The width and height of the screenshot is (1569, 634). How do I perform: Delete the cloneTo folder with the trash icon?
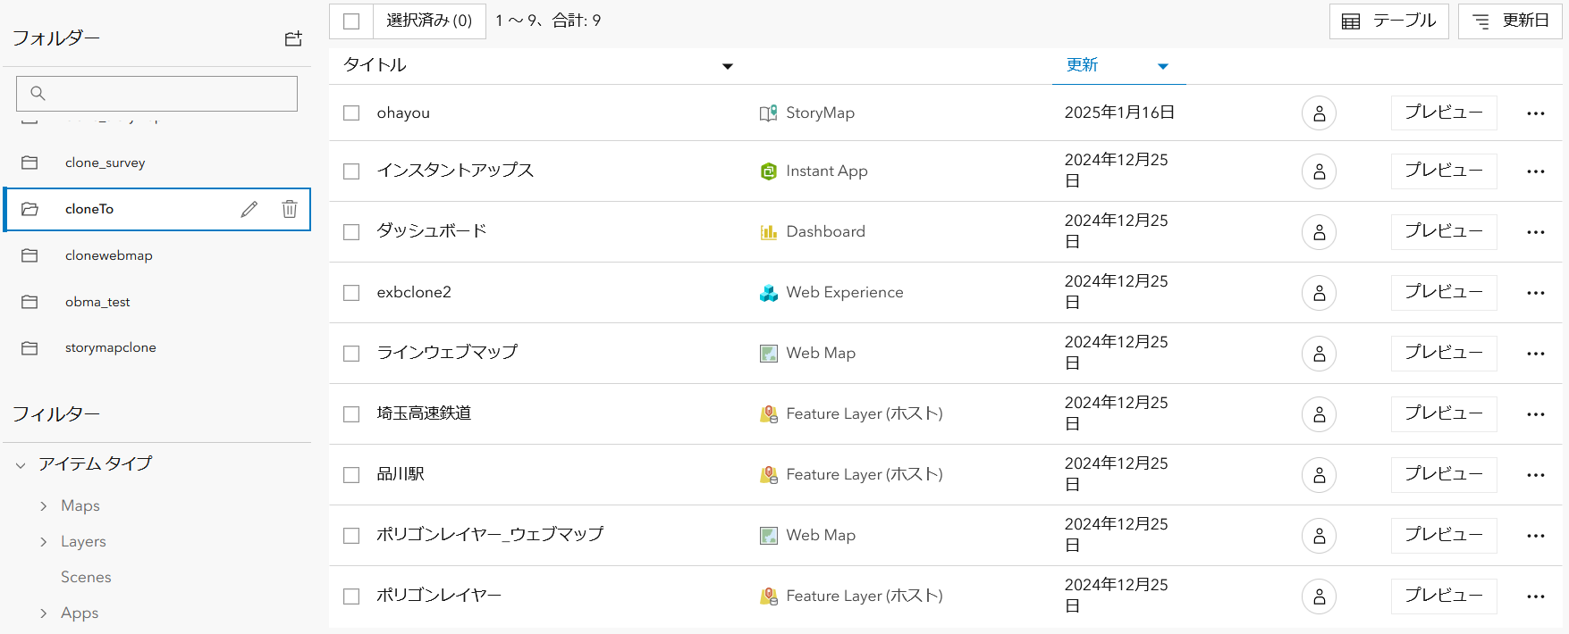[290, 209]
